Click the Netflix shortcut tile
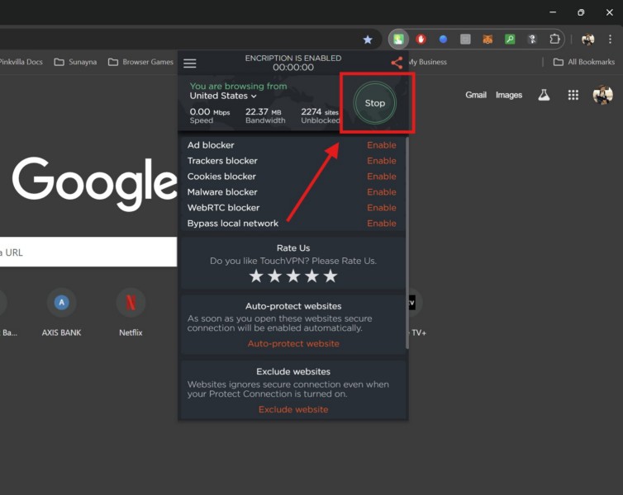The image size is (623, 495). pyautogui.click(x=131, y=312)
